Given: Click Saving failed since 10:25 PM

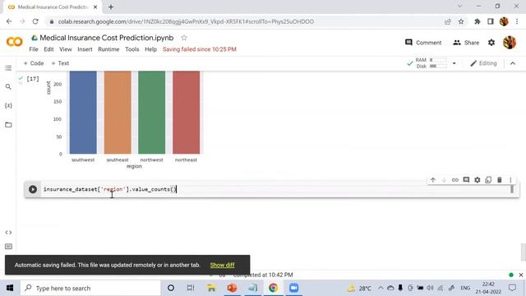Looking at the screenshot, I should pyautogui.click(x=200, y=49).
